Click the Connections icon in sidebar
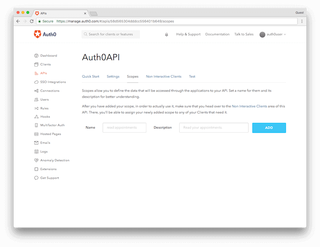Viewport: 320px width, 247px height. [x=36, y=91]
